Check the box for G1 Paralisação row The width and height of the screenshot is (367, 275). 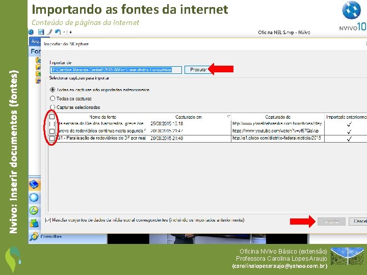coord(52,139)
